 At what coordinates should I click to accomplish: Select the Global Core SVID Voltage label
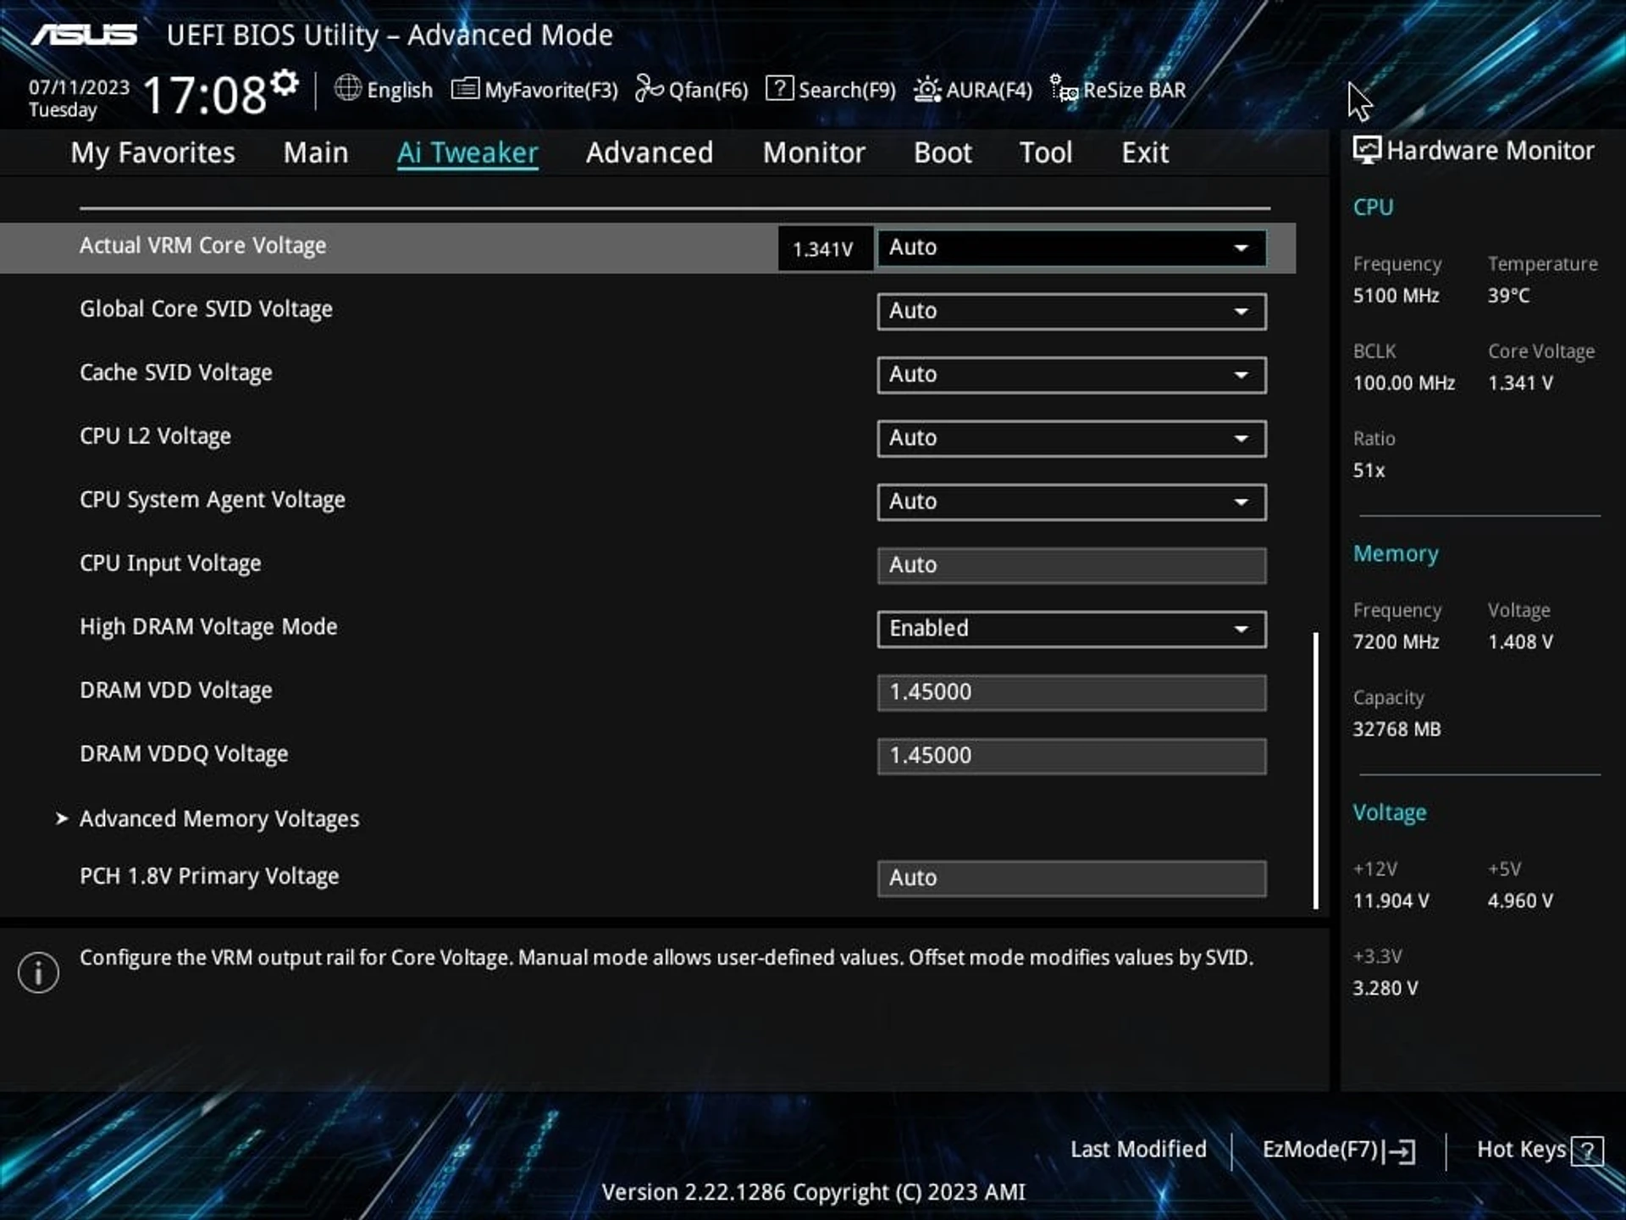[206, 309]
